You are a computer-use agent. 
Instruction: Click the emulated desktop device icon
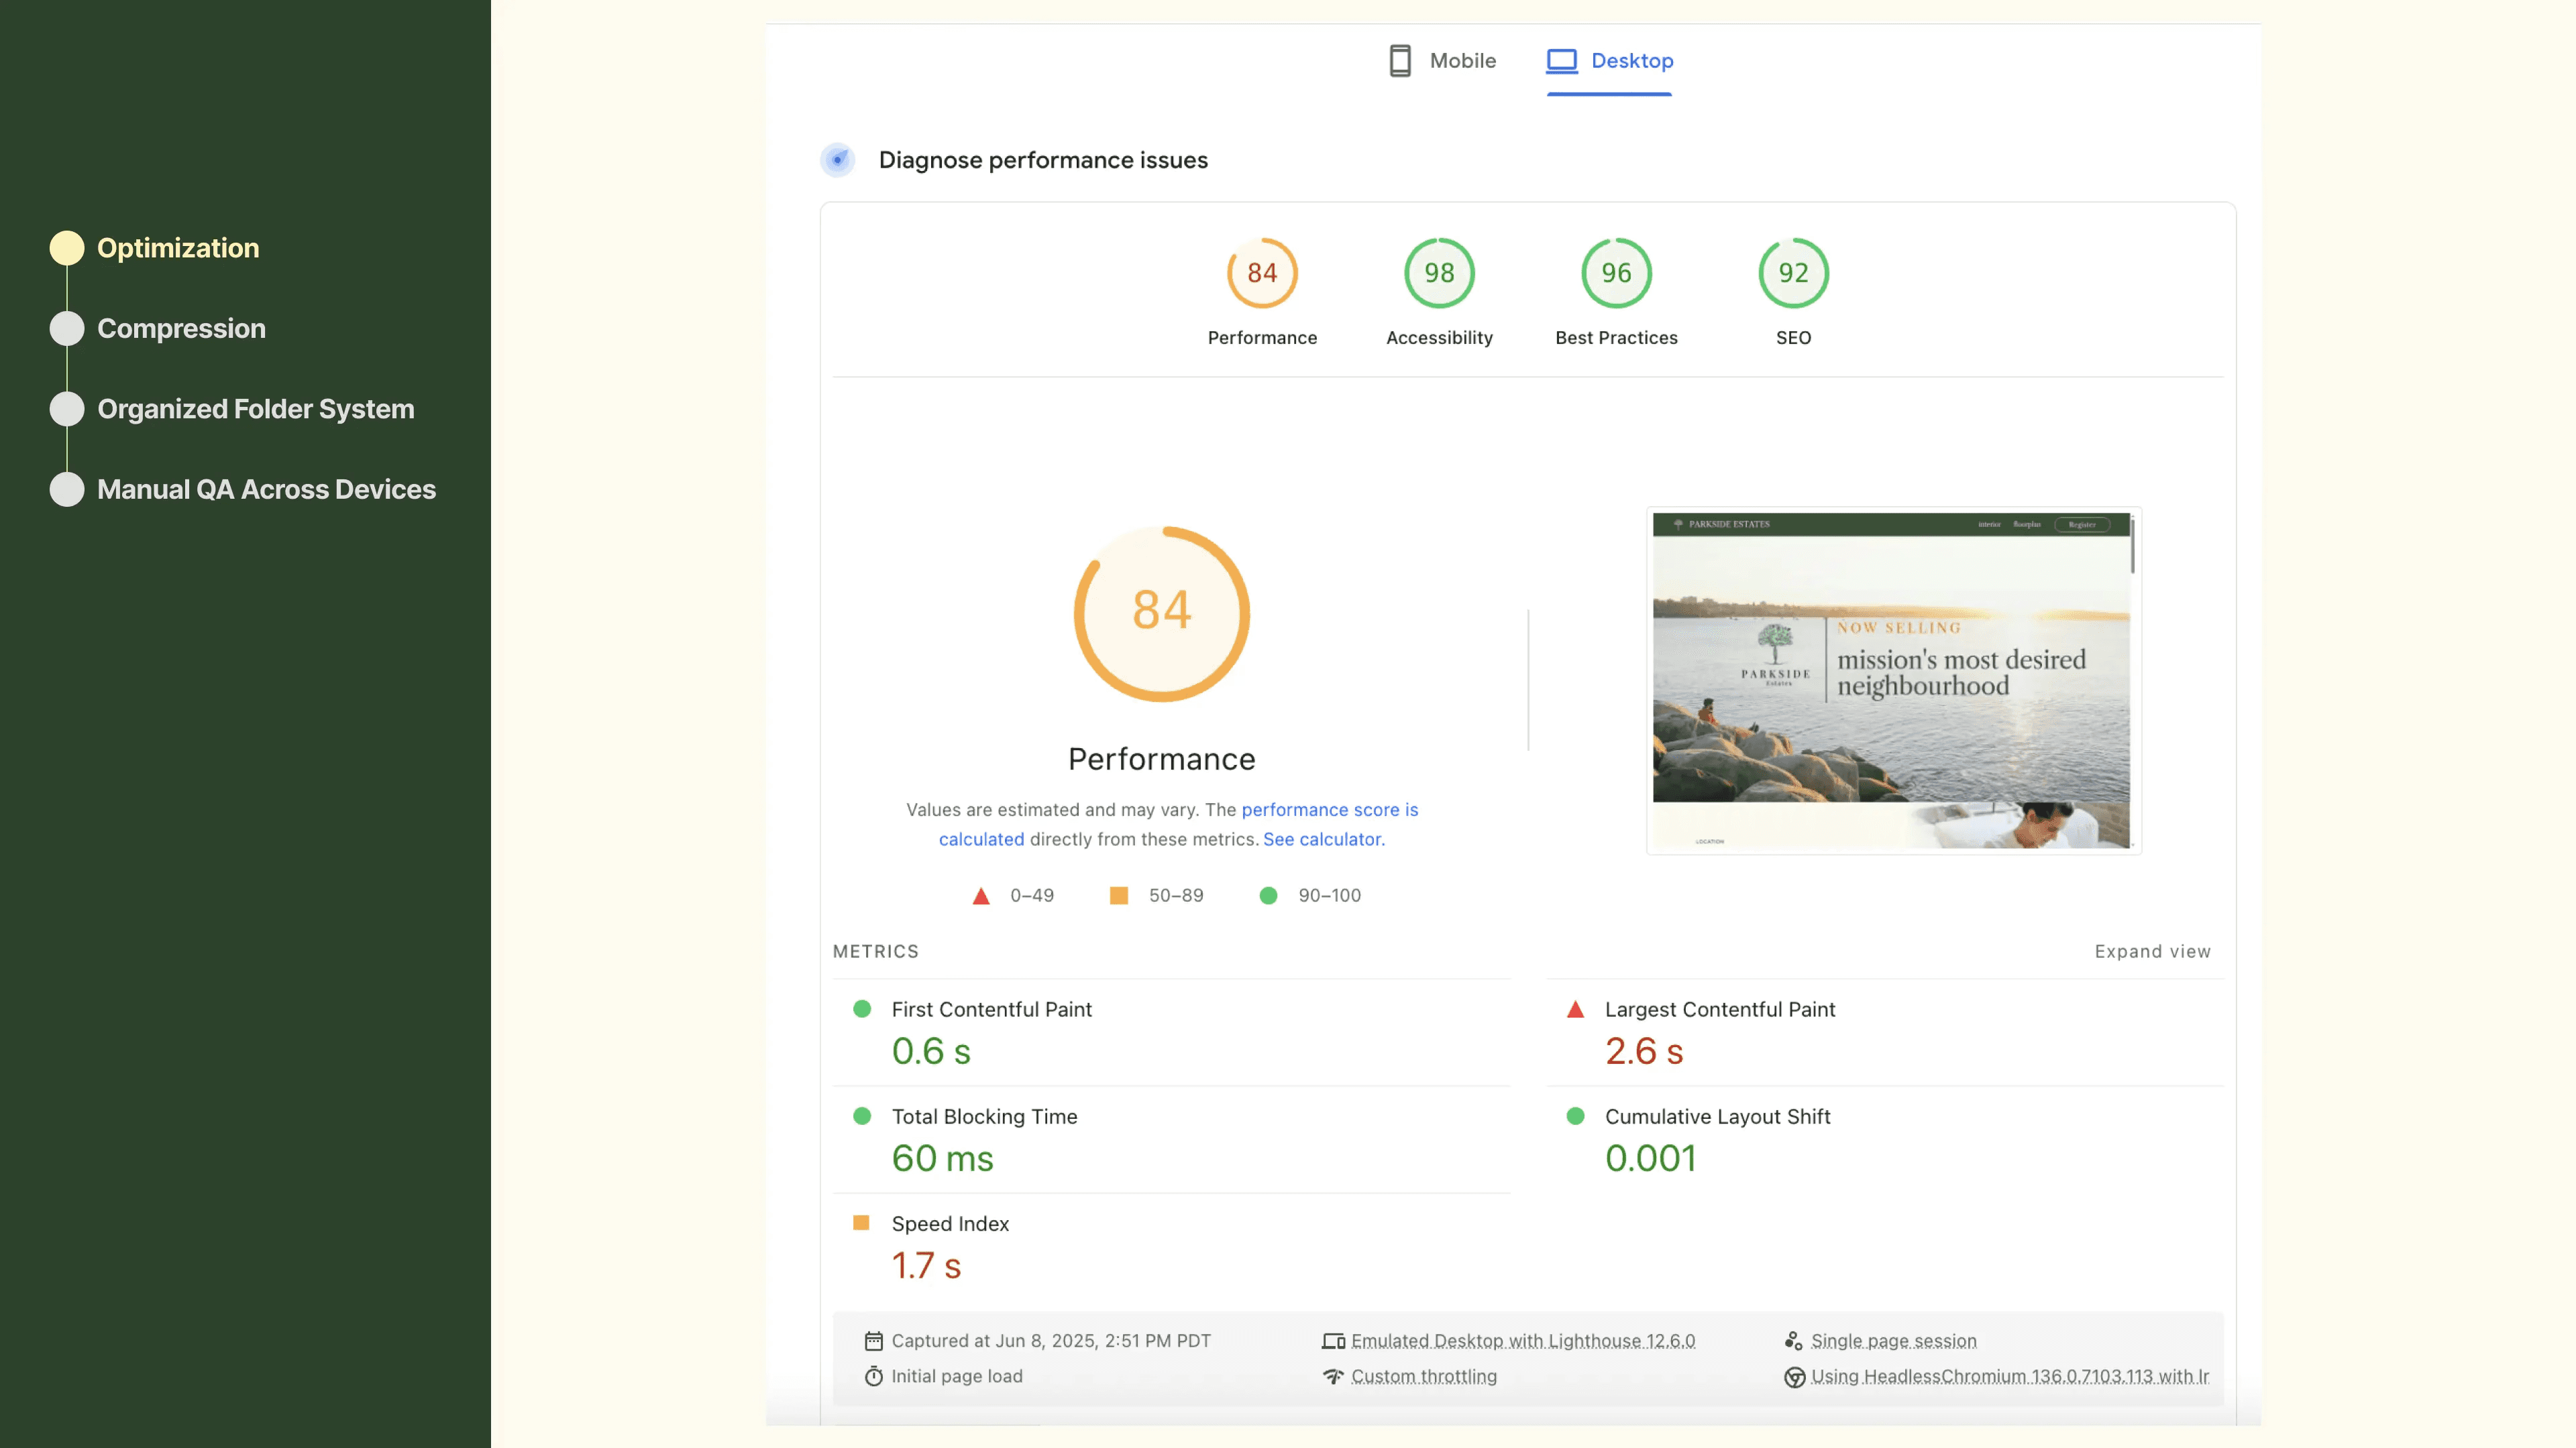1333,1341
